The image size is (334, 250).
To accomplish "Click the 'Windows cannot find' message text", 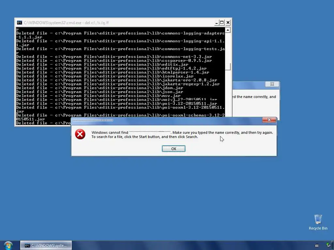I will coord(110,132).
